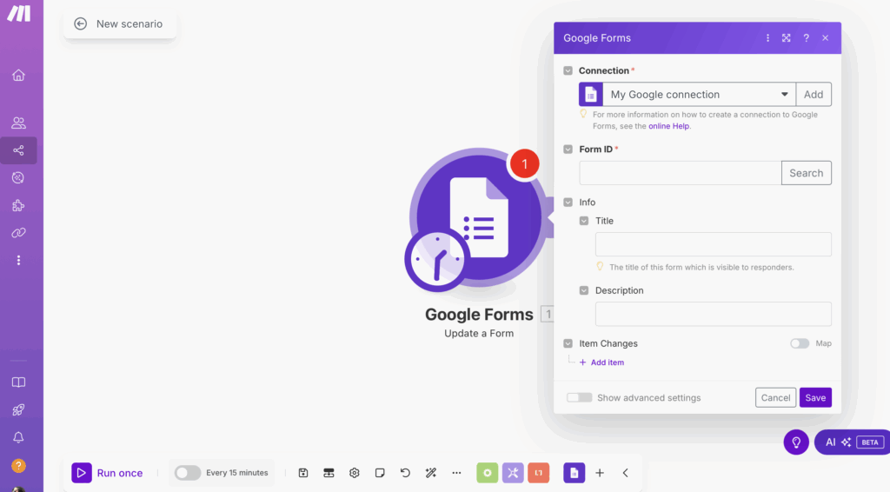Toggle the Connection field checkbox
890x492 pixels.
coord(568,71)
